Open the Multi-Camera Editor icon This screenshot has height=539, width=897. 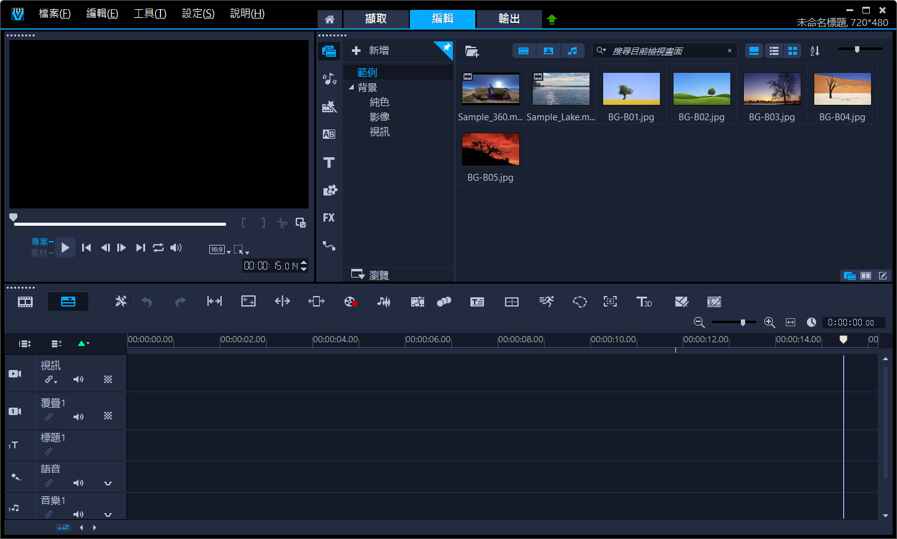point(512,302)
